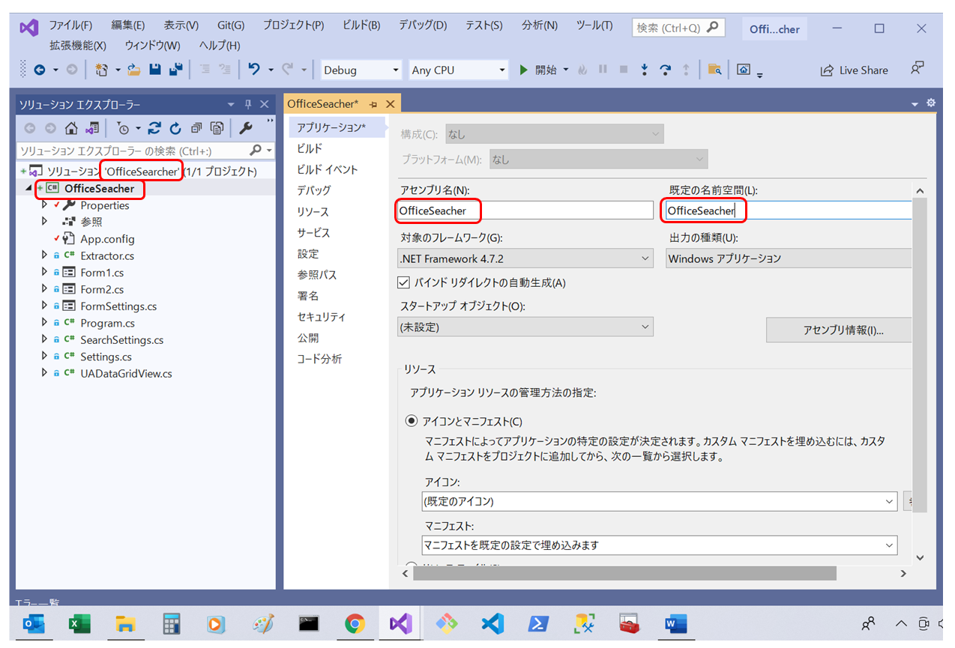Click the document window gear settings icon

(931, 103)
